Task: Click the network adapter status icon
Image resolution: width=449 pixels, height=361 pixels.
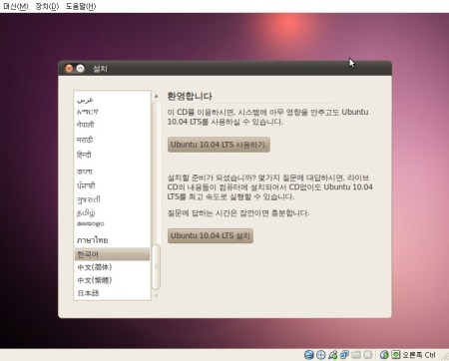Action: (344, 355)
